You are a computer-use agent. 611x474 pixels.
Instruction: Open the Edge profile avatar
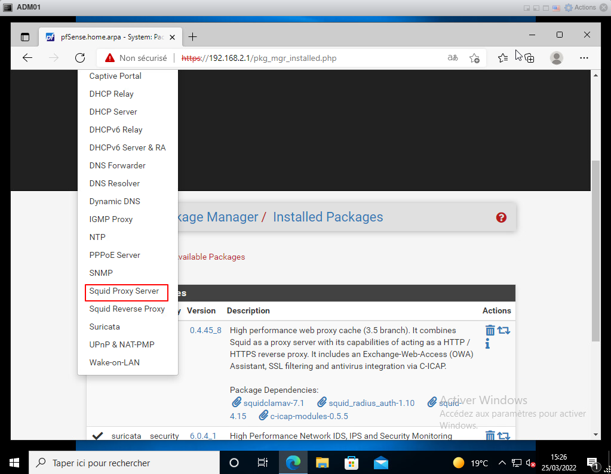[x=556, y=58]
